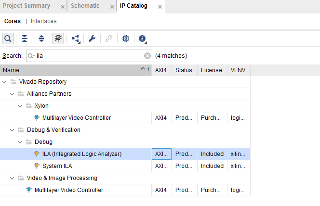Viewport: 320px width, 206px height.
Task: Open the group-by hierarchy options icon
Action: coord(76,39)
